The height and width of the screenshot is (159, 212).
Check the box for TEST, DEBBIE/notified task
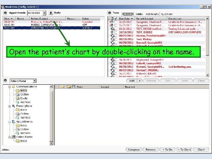pos(116,29)
